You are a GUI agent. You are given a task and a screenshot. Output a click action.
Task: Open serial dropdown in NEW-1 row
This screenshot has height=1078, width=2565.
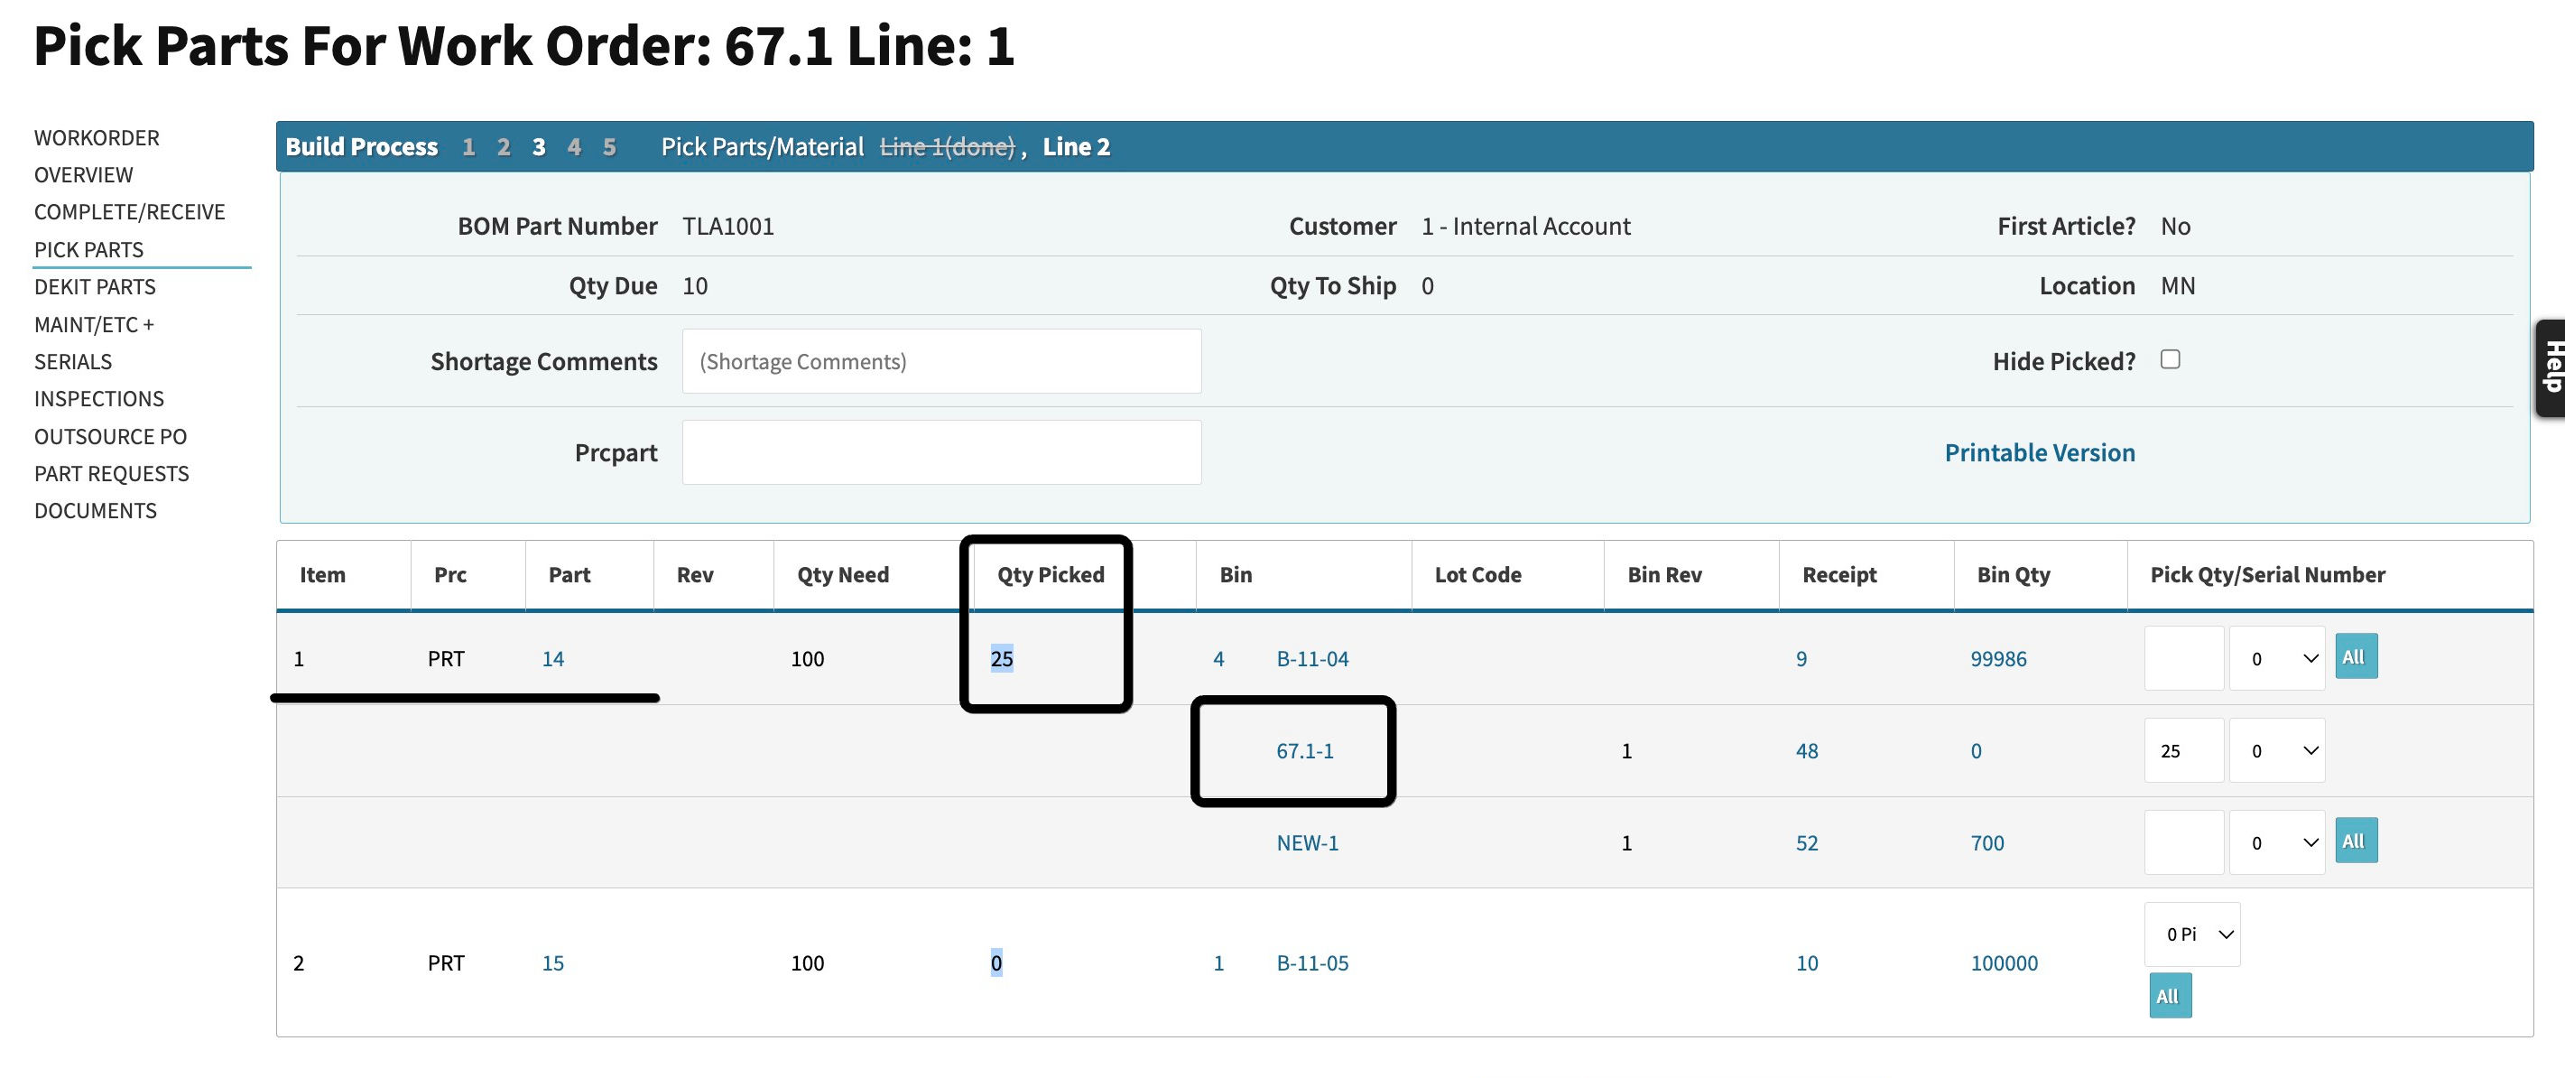(x=2275, y=843)
